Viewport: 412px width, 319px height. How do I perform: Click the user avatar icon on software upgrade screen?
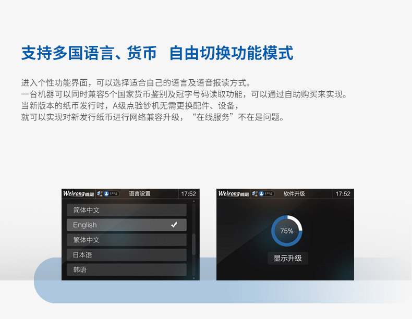tap(261, 194)
